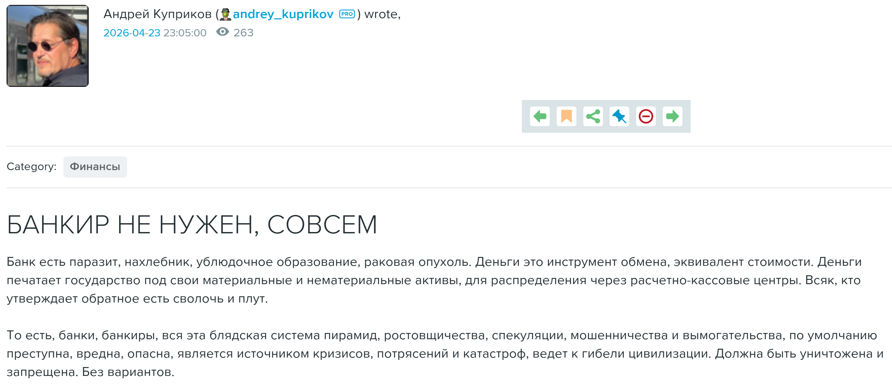Image resolution: width=892 pixels, height=390 pixels.
Task: Open the 2026-04-23 date link
Action: (x=132, y=33)
